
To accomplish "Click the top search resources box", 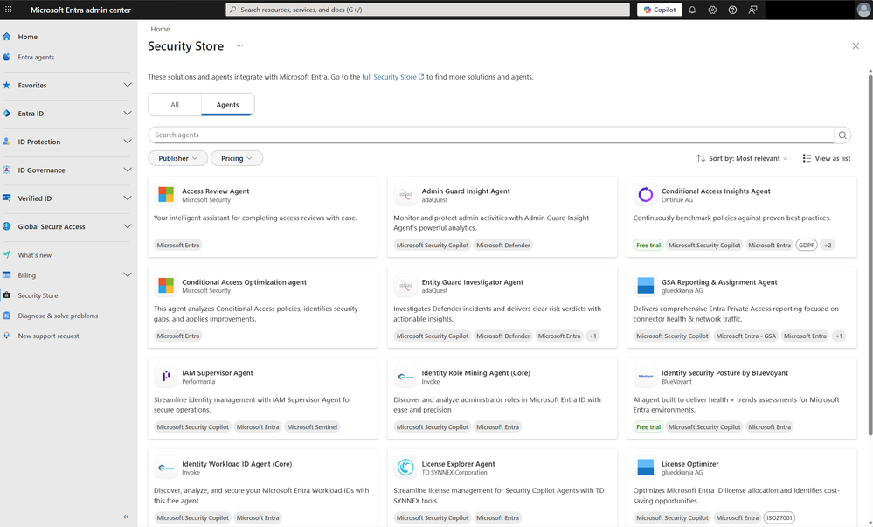I will (427, 10).
